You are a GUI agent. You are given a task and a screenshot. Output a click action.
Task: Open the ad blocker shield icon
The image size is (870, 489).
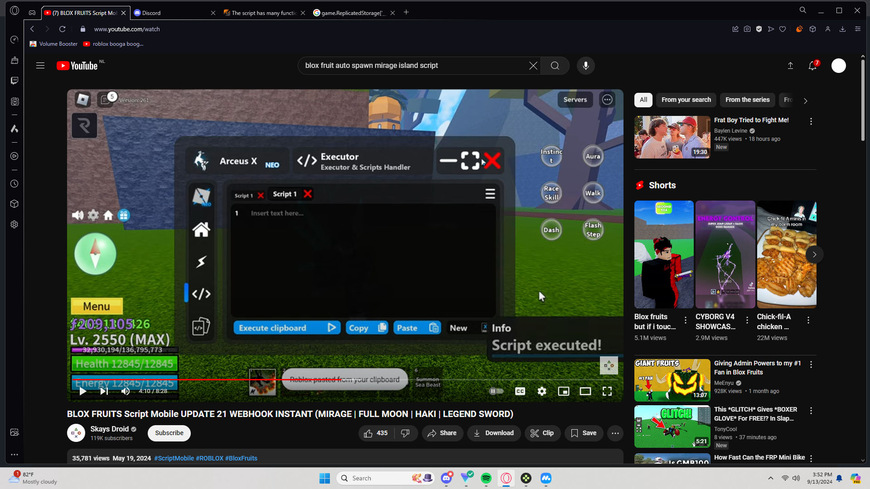coord(759,29)
